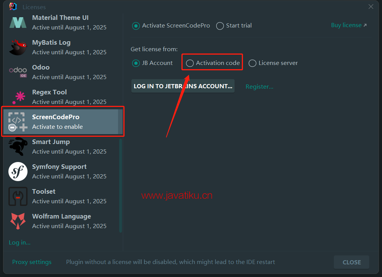Click the Odoo IDE plugin icon
This screenshot has width=382, height=277.
pos(18,72)
